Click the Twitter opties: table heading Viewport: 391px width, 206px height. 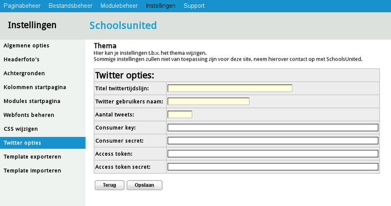125,75
